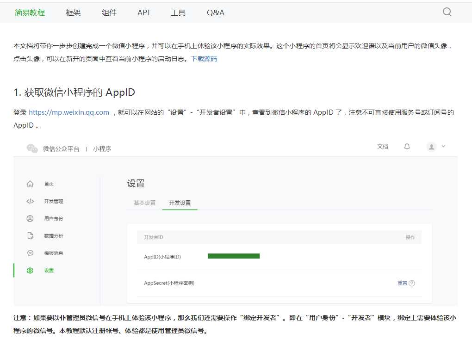472x345 pixels.
Task: Click the help question mark icon
Action: click(412, 283)
